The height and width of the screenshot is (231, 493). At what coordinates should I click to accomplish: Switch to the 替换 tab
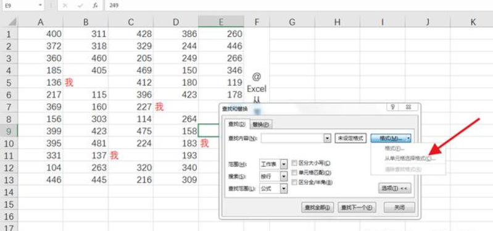(261, 125)
